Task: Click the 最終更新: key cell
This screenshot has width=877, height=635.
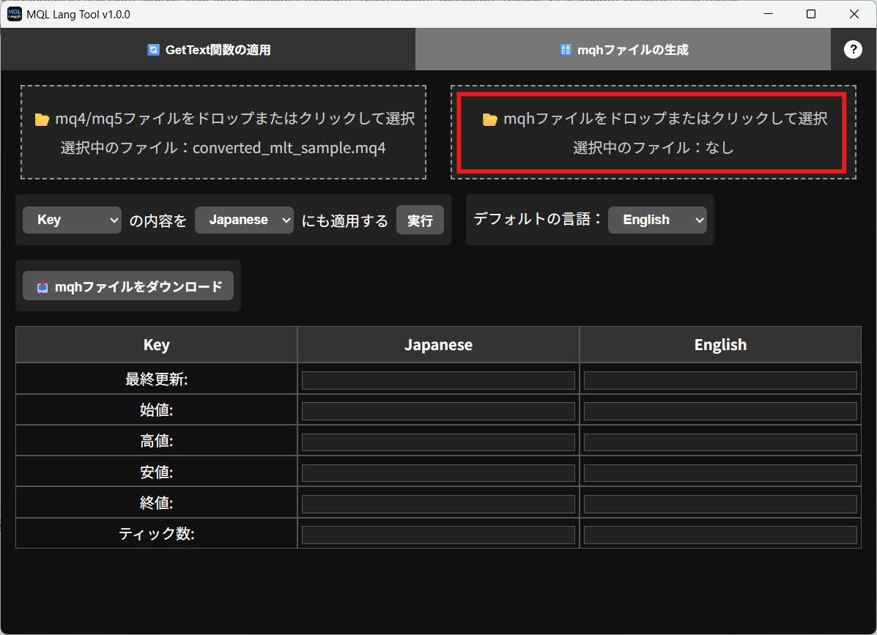Action: (x=157, y=379)
